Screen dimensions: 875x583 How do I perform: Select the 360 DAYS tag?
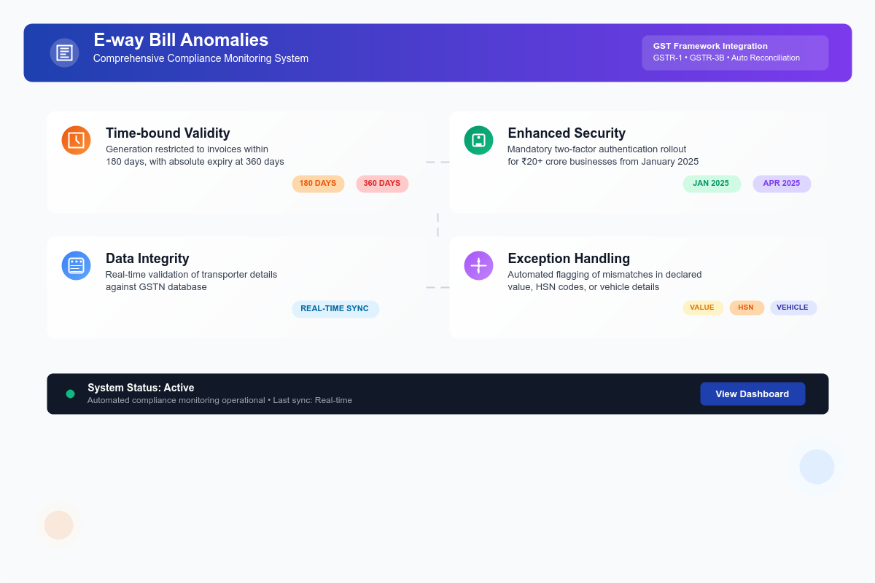click(382, 184)
